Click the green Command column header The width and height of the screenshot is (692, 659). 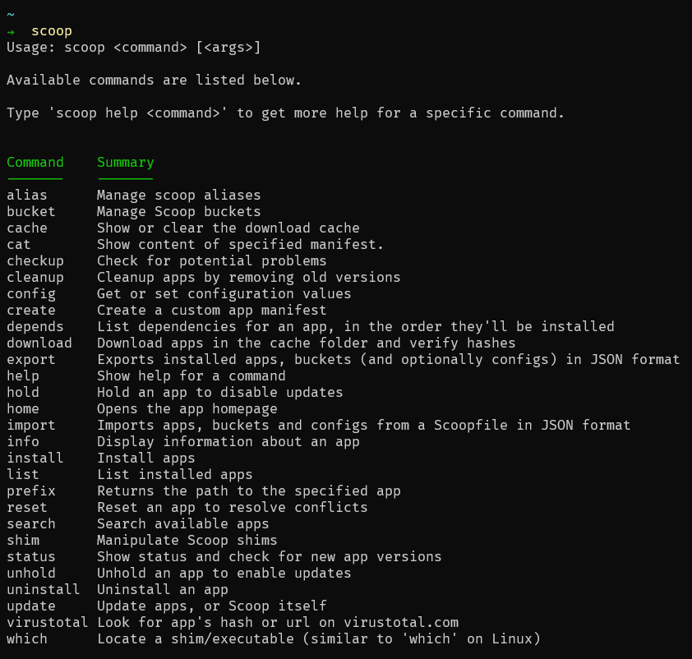pyautogui.click(x=35, y=163)
